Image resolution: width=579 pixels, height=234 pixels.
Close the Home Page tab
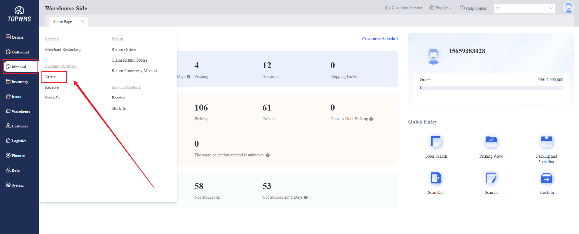pyautogui.click(x=82, y=22)
